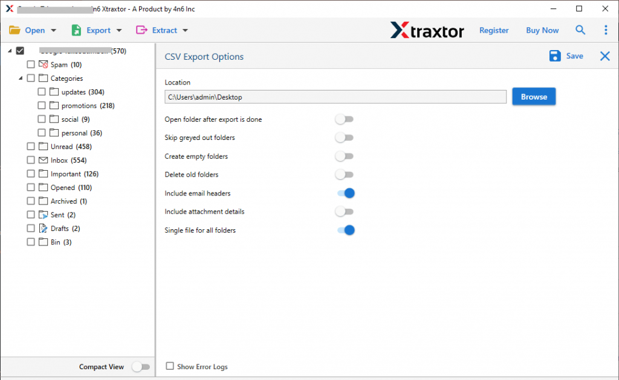Select the Extract tool icon
Image resolution: width=619 pixels, height=380 pixels.
[141, 30]
